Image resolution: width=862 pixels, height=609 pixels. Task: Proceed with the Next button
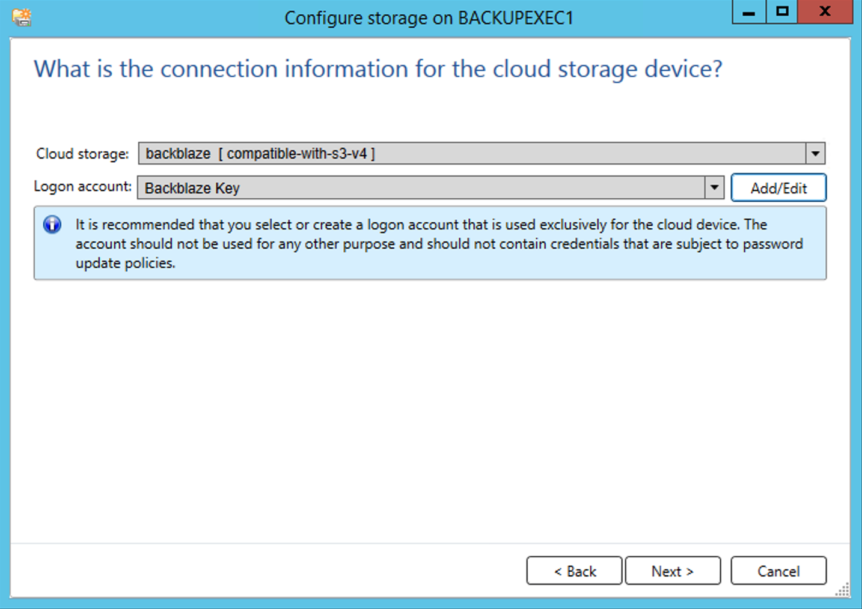(673, 571)
